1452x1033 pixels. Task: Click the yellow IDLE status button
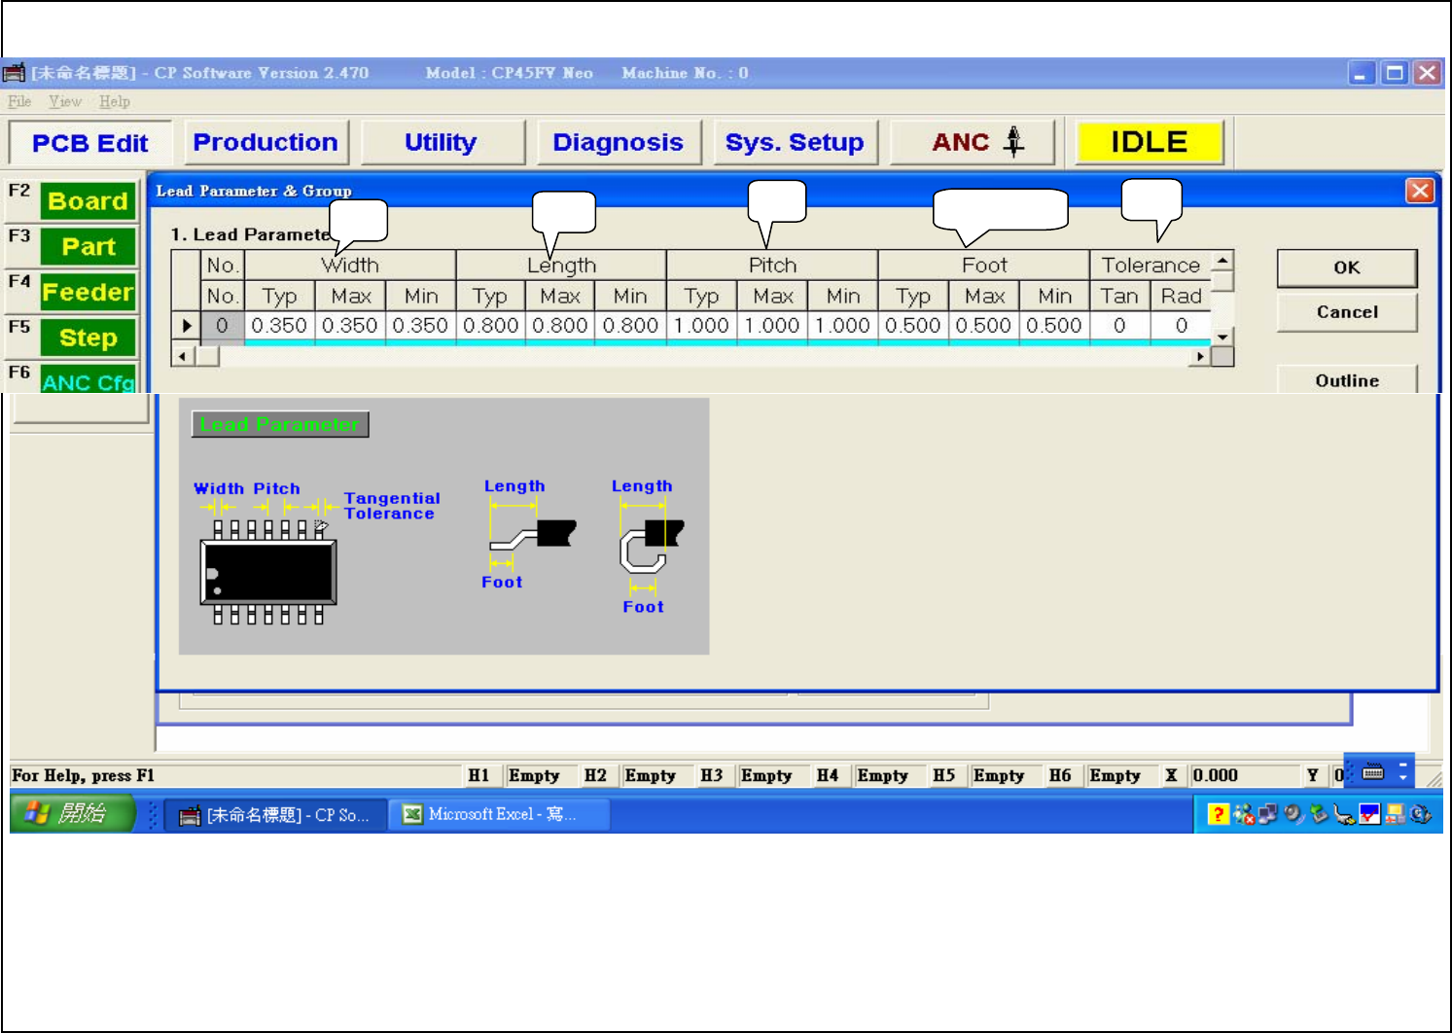point(1149,142)
